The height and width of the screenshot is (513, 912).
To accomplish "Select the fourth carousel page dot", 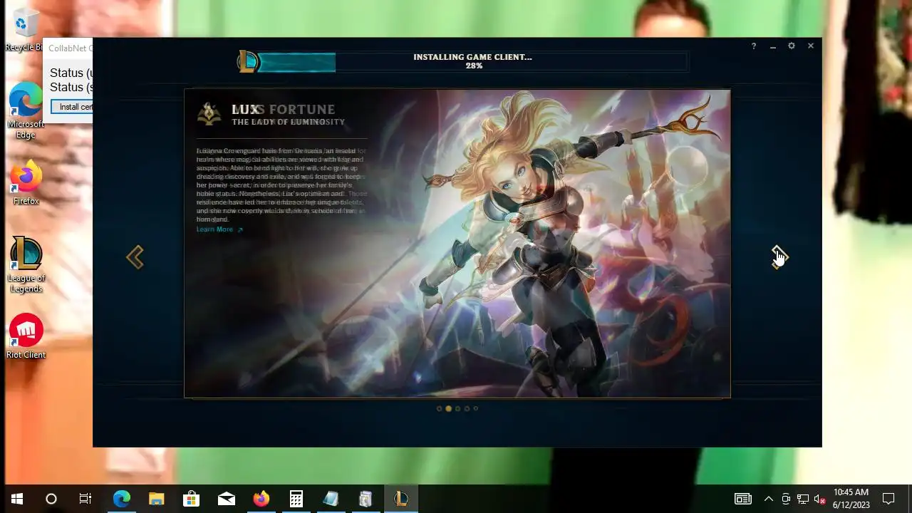I will pyautogui.click(x=467, y=409).
